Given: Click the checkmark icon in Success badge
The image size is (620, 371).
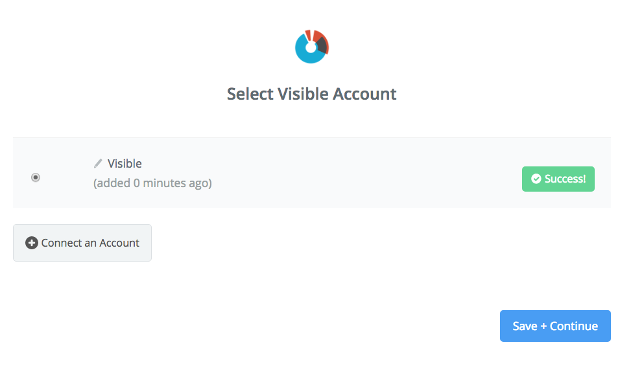Looking at the screenshot, I should [x=536, y=179].
